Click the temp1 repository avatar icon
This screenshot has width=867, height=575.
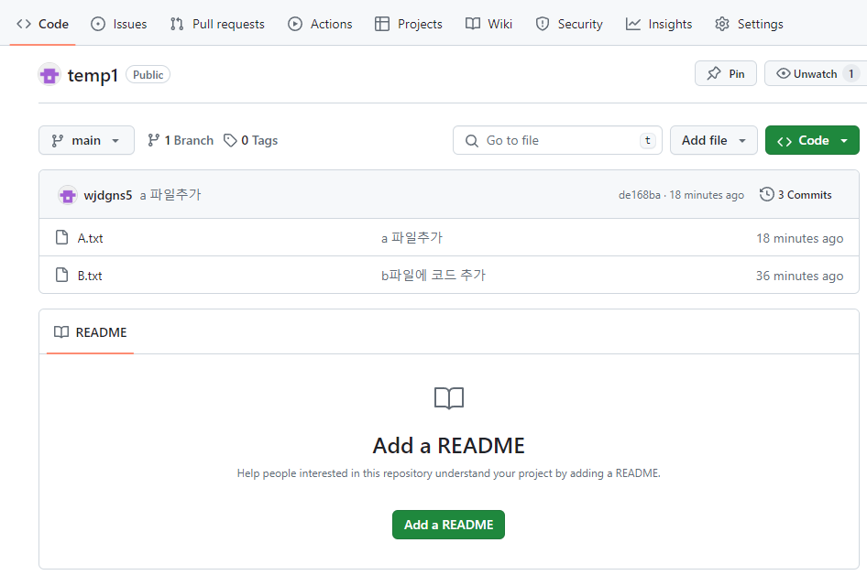tap(49, 74)
